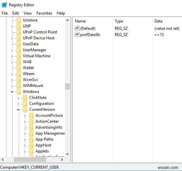The image size is (182, 171).
Task: Click the Name column header
Action: click(x=80, y=21)
